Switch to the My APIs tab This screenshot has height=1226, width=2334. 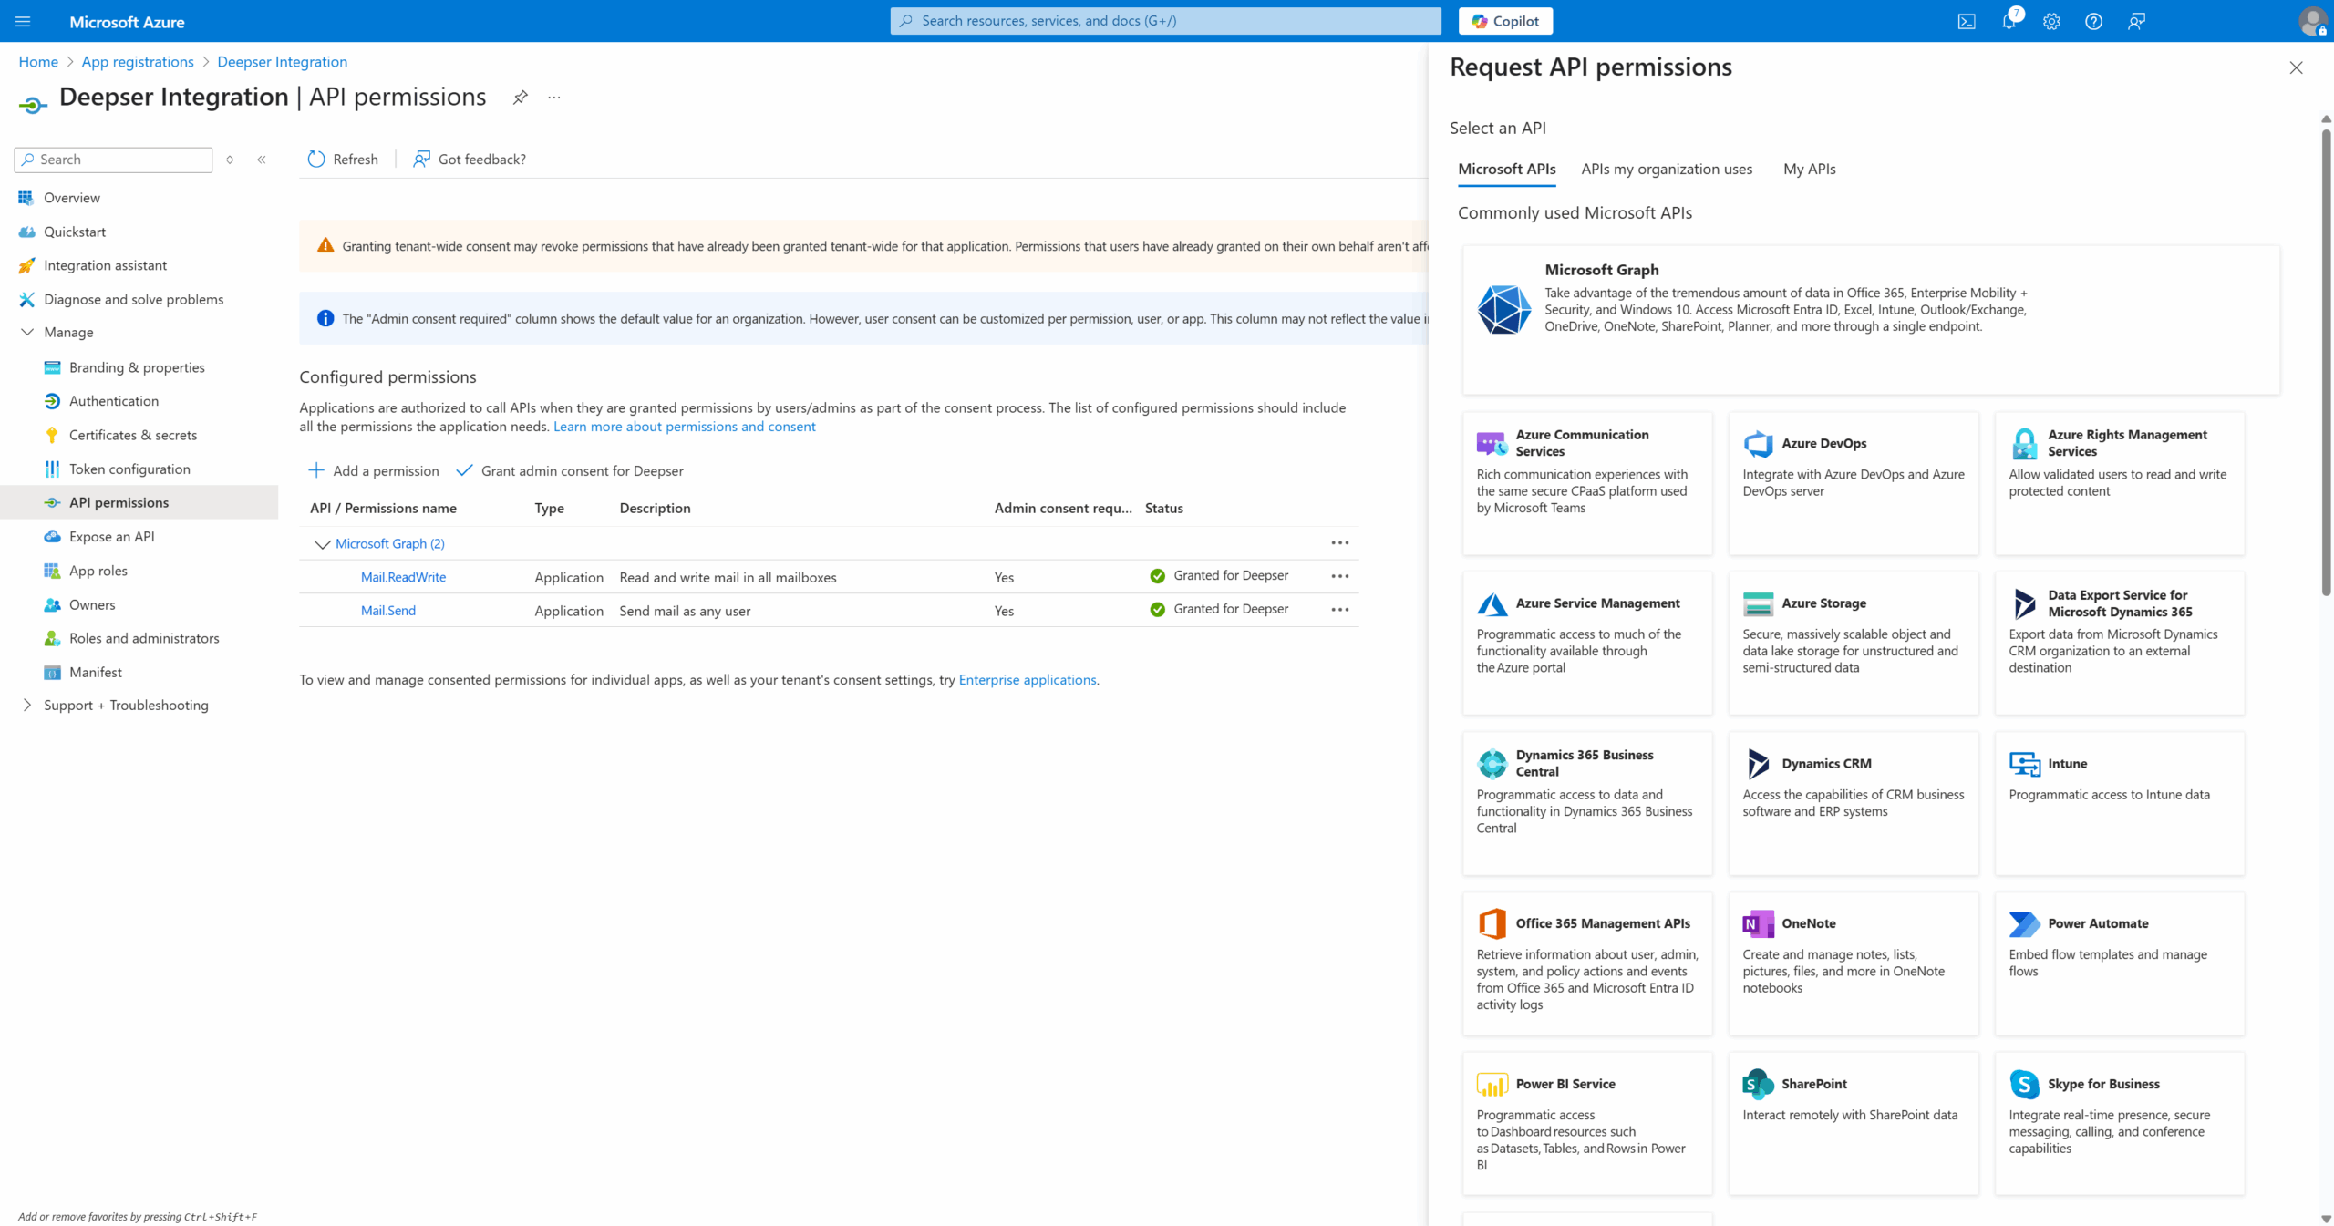(1809, 170)
